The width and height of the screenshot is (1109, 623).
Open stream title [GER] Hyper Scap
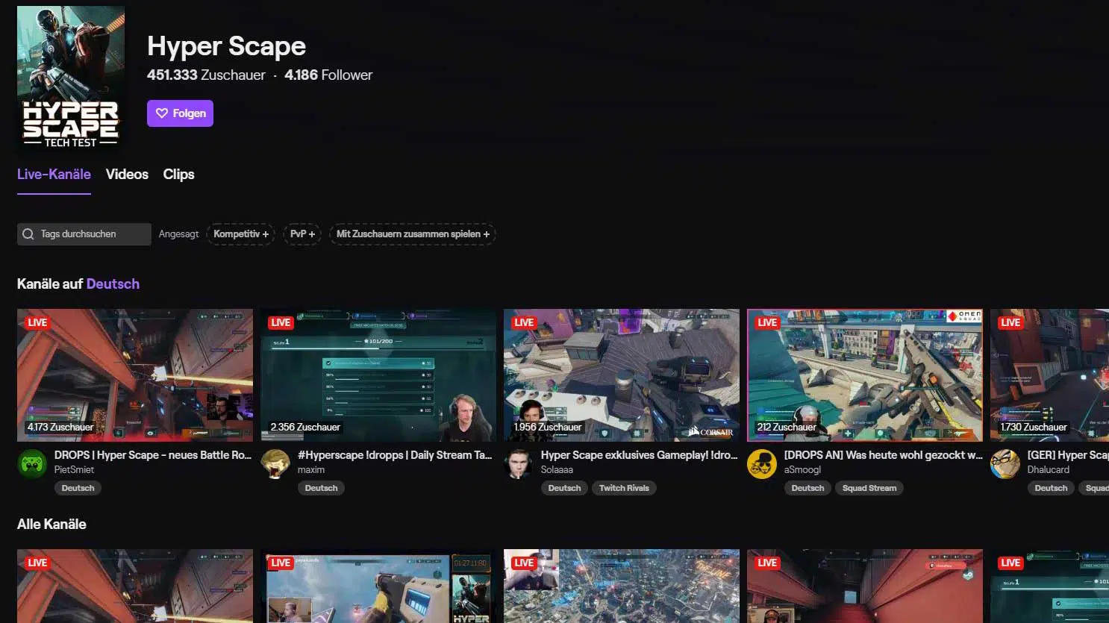1068,454
